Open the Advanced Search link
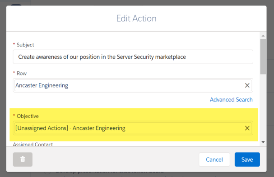This screenshot has width=274, height=177. tap(231, 100)
